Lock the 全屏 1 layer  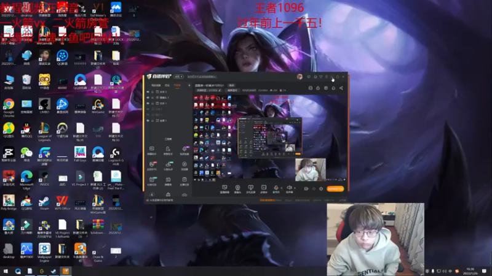153,120
